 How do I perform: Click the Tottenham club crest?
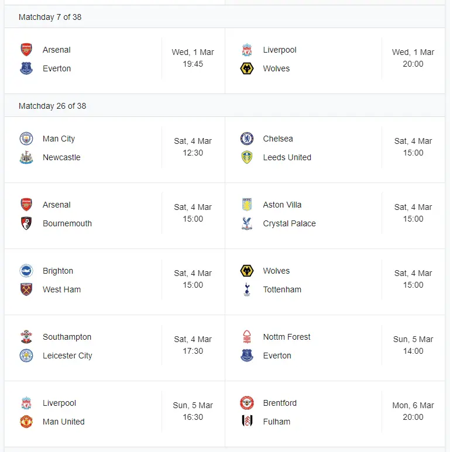click(247, 289)
